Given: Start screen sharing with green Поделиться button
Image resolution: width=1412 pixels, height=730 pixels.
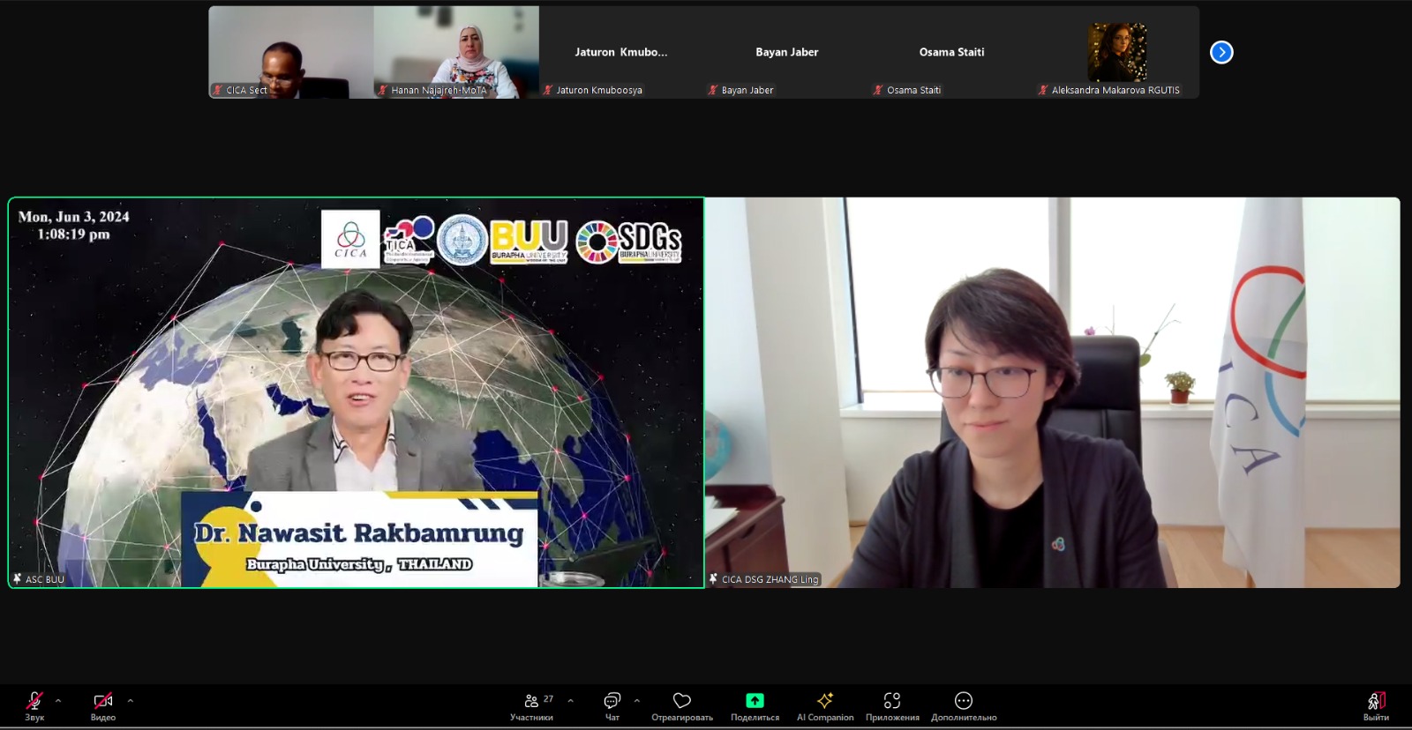Looking at the screenshot, I should [x=755, y=704].
